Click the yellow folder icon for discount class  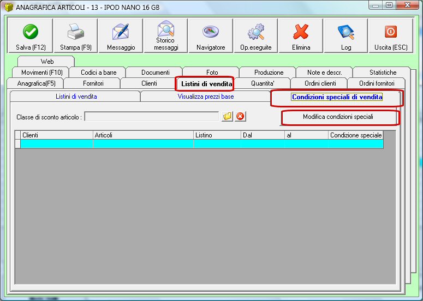pyautogui.click(x=227, y=116)
